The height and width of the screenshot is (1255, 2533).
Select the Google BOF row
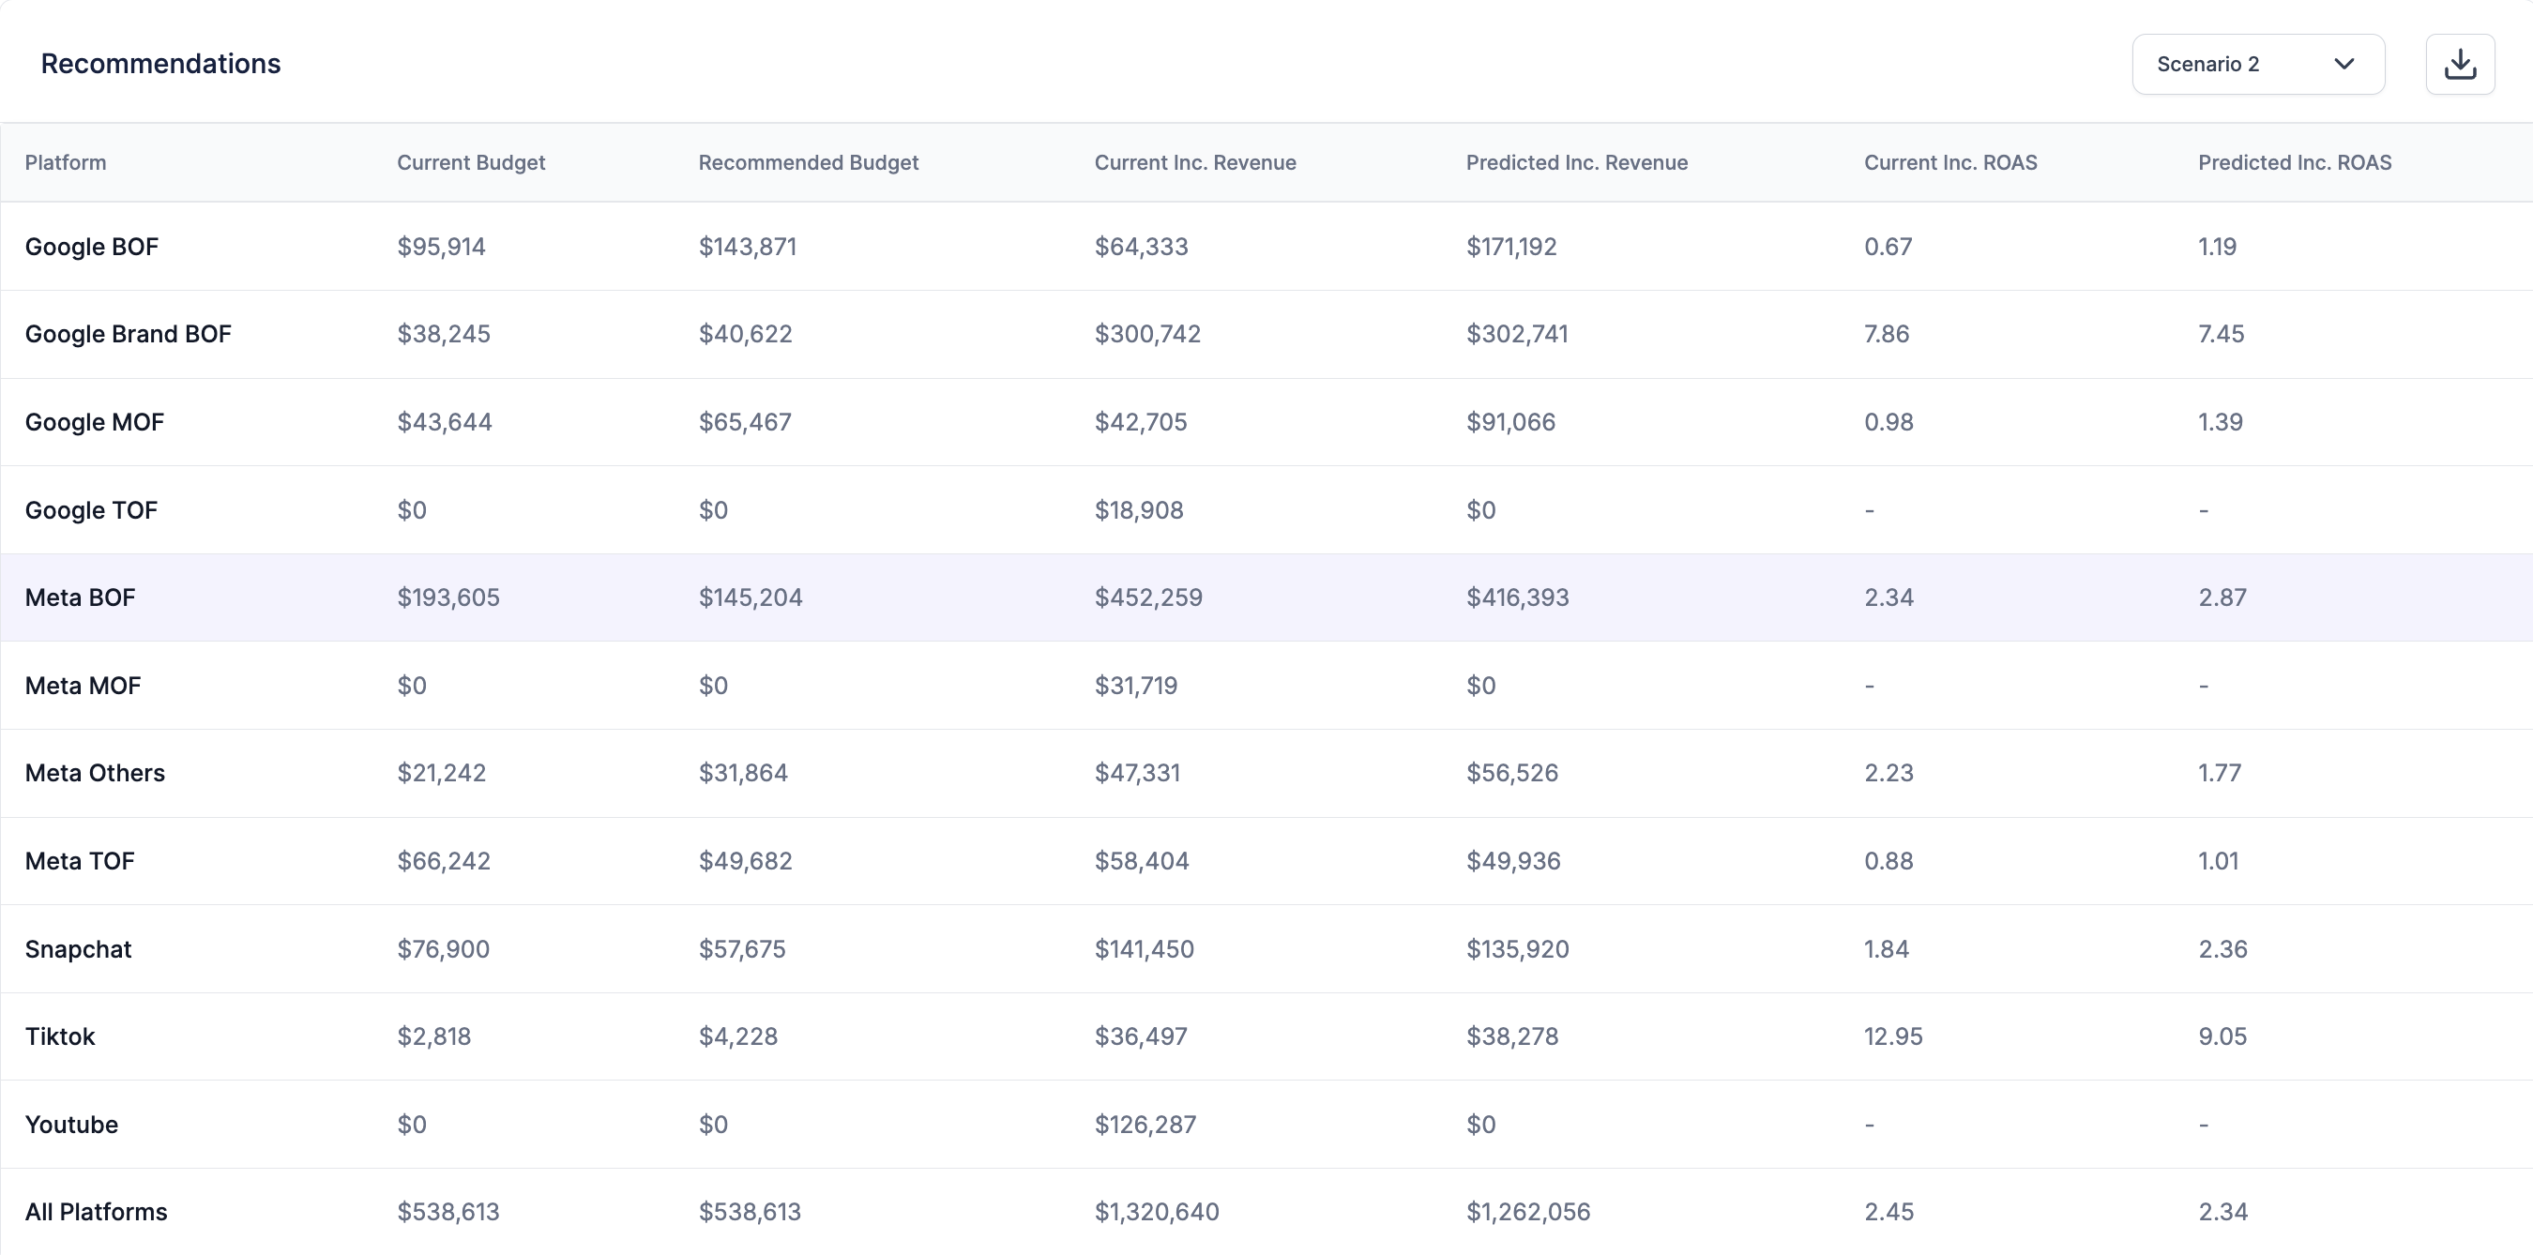[91, 247]
